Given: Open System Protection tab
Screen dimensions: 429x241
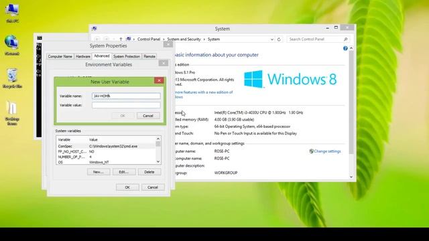Looking at the screenshot, I should coord(127,56).
